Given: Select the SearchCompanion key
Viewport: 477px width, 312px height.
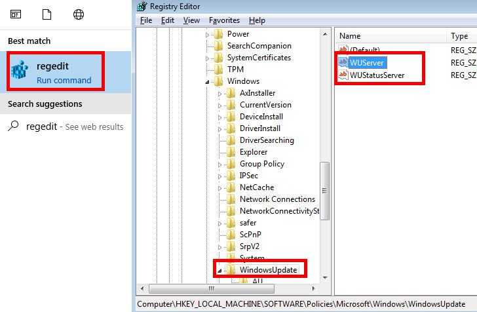Looking at the screenshot, I should pyautogui.click(x=259, y=46).
